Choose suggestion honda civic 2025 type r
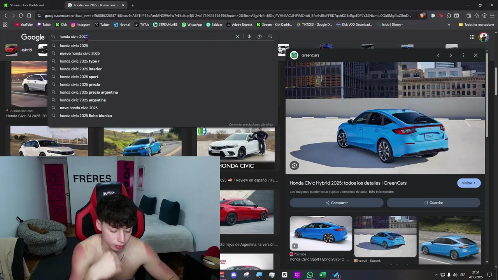 [163, 61]
